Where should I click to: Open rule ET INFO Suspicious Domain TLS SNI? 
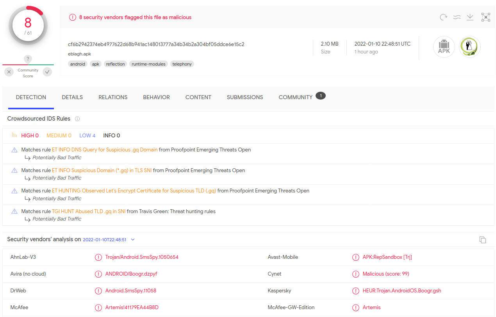point(102,170)
